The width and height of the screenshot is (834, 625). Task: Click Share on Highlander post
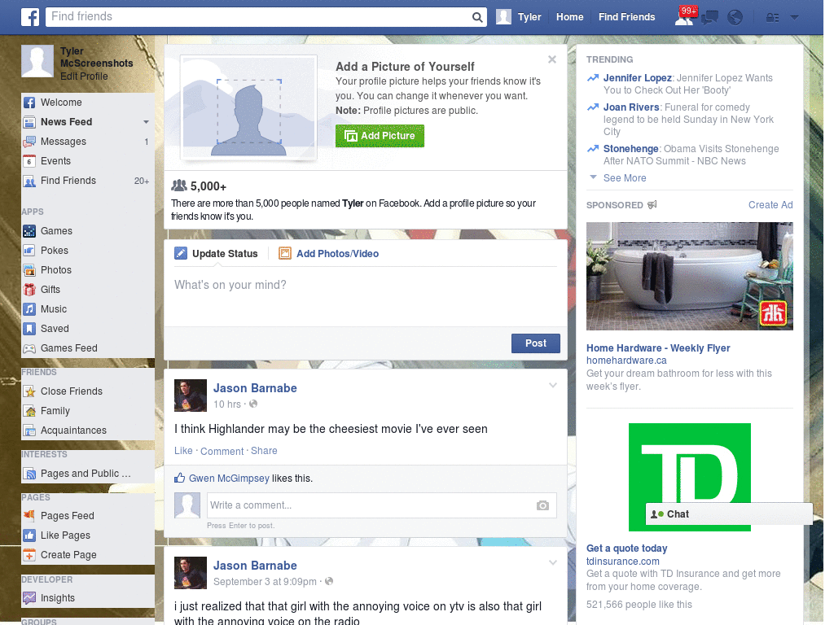[x=264, y=451]
